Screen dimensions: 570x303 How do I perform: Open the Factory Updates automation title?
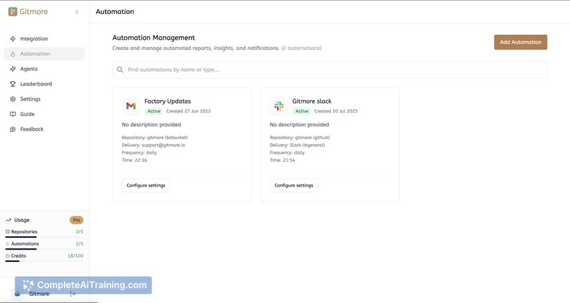168,101
